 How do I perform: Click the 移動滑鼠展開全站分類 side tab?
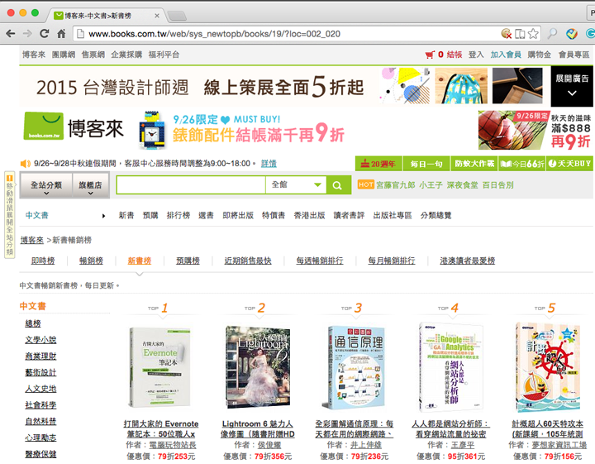click(x=9, y=215)
